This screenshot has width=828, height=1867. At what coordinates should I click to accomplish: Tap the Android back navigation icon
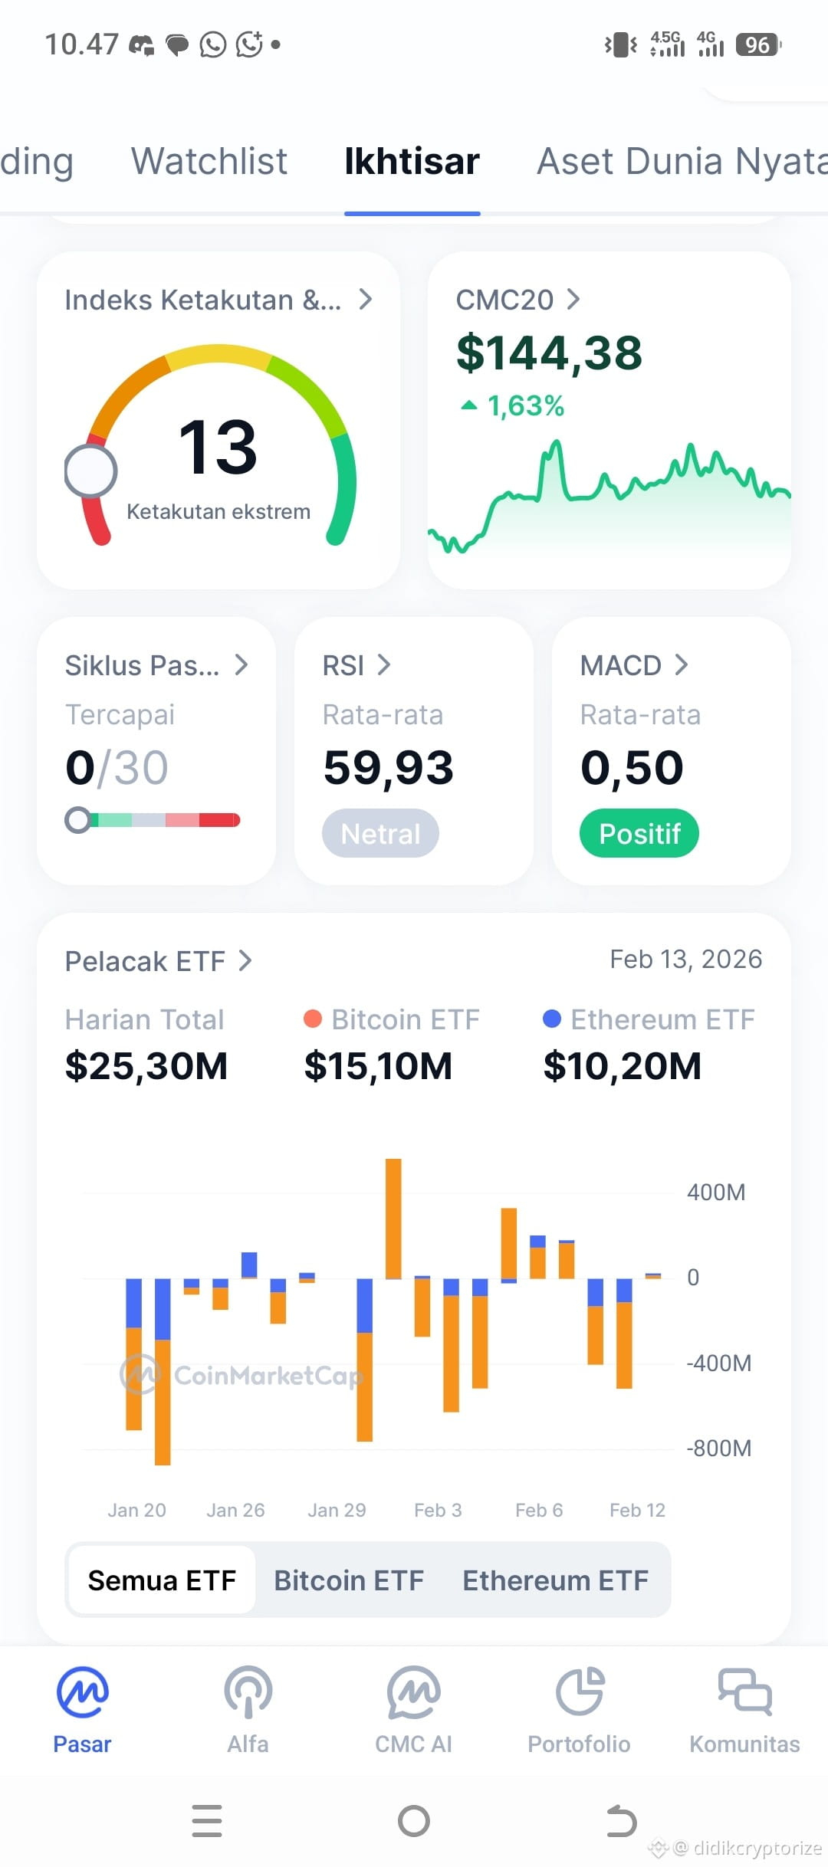[x=621, y=1821]
